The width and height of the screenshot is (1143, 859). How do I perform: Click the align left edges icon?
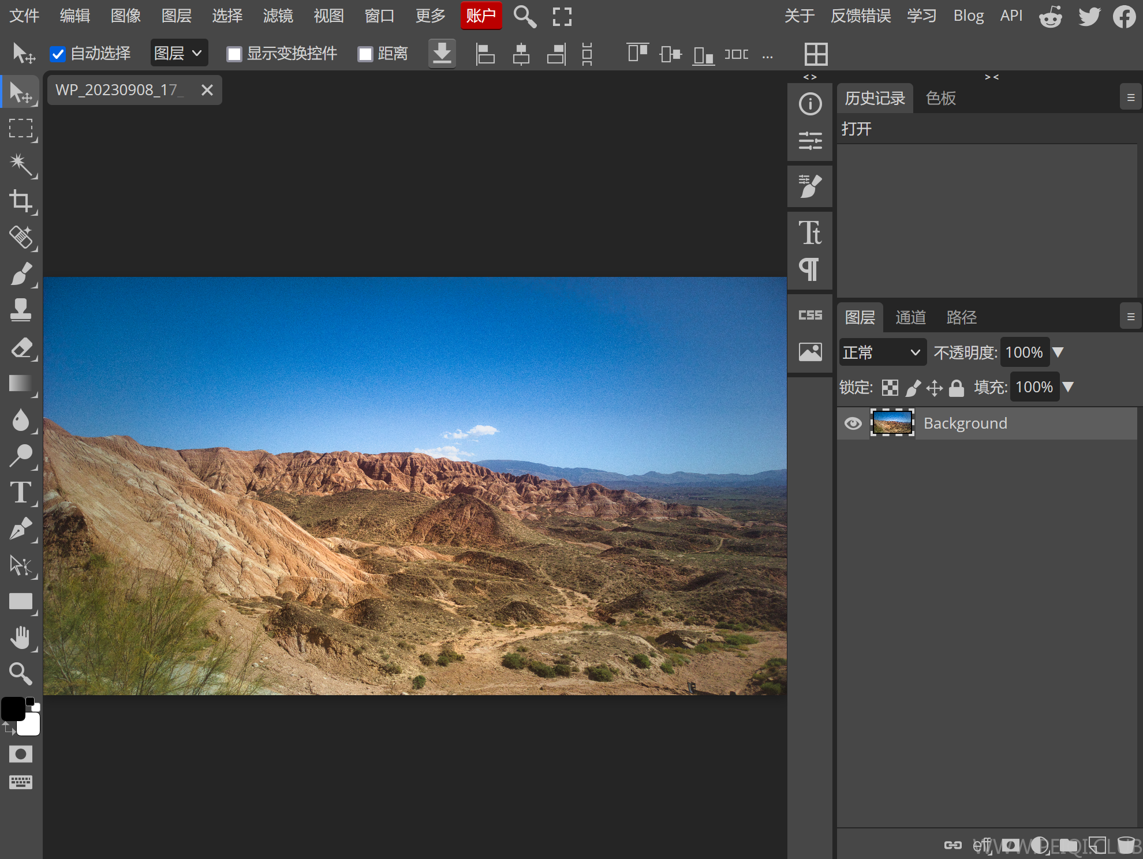click(485, 54)
